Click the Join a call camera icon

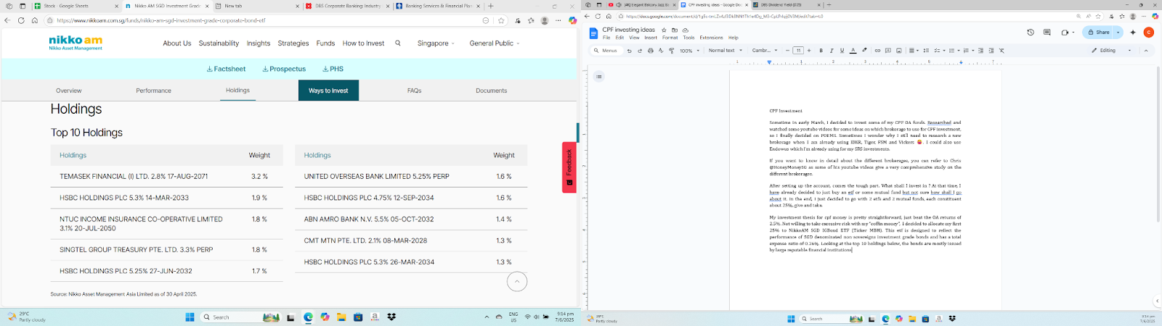(x=1066, y=32)
